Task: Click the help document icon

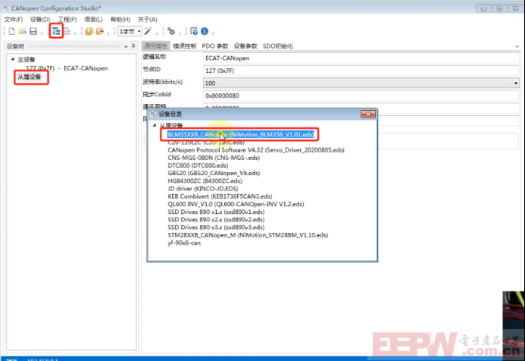Action: coord(193,31)
